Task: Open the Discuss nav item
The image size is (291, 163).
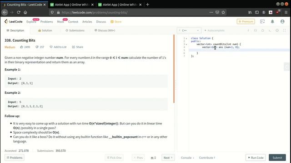Action: pyautogui.click(x=101, y=22)
